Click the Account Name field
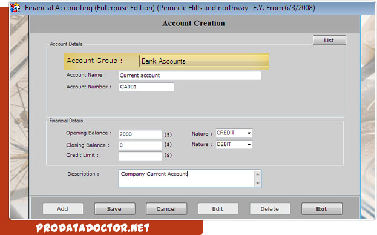The height and width of the screenshot is (235, 377). (x=189, y=76)
